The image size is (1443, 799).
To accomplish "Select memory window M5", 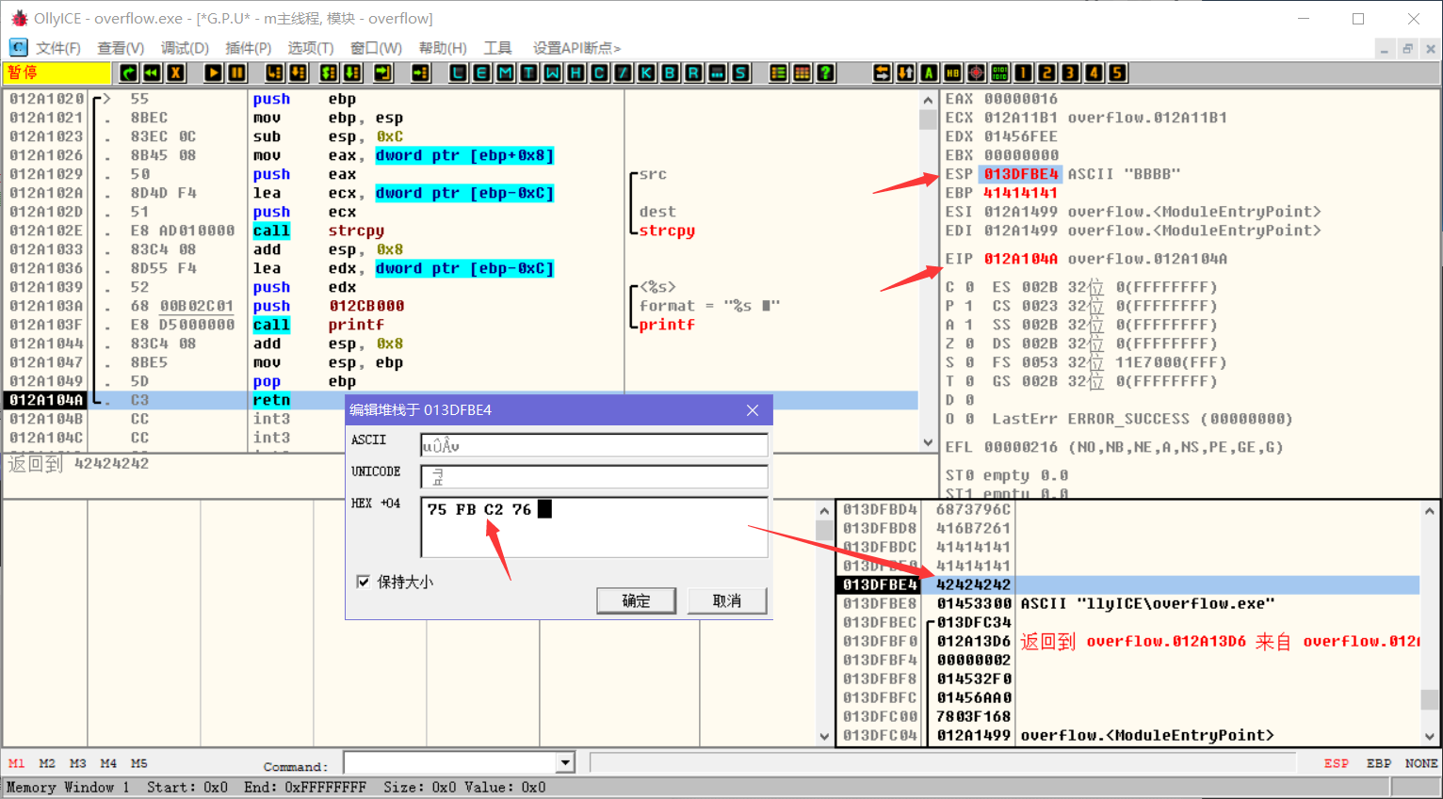I will coord(139,763).
